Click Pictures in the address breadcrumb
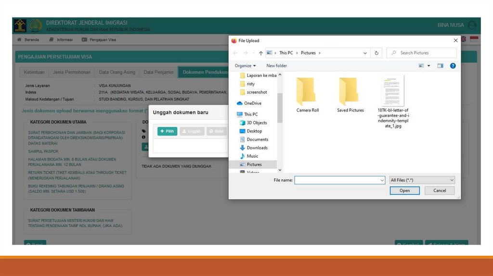 308,53
